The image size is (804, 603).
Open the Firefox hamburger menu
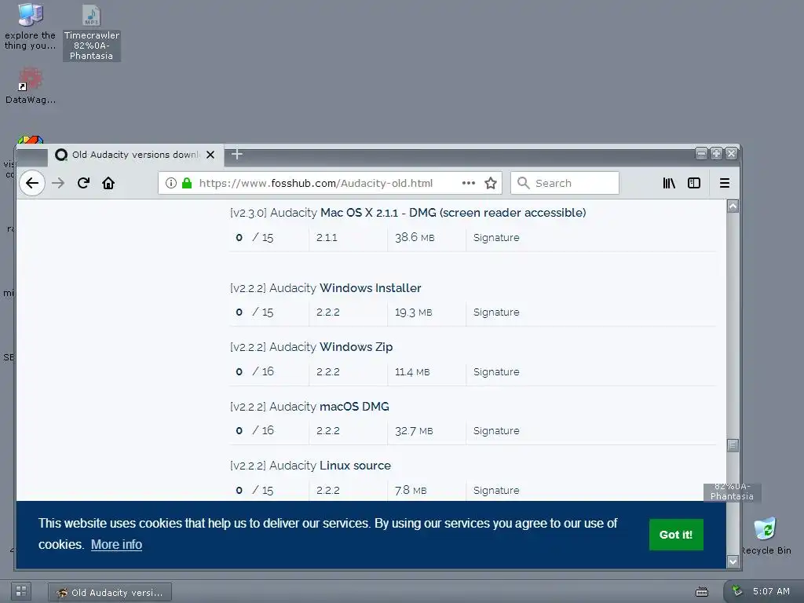pos(725,183)
